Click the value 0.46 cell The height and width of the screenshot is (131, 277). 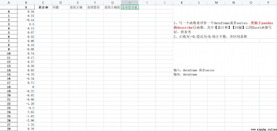[x=26, y=41]
